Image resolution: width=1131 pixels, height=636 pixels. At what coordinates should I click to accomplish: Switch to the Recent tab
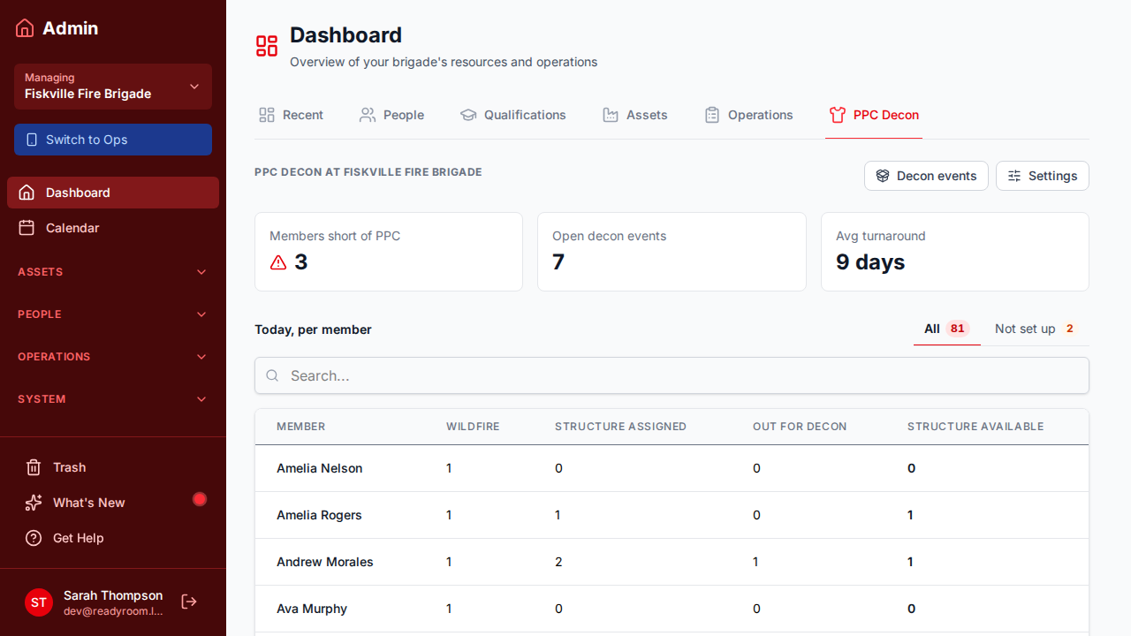tap(291, 115)
